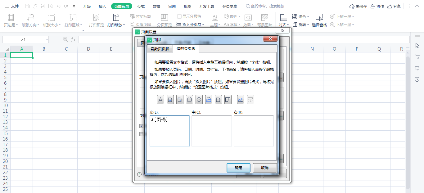
Task: Click the 中(C) center footer edit box
Action: point(212,131)
